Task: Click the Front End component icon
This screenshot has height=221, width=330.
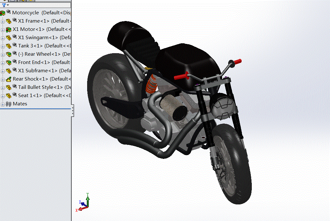Action: pyautogui.click(x=8, y=63)
